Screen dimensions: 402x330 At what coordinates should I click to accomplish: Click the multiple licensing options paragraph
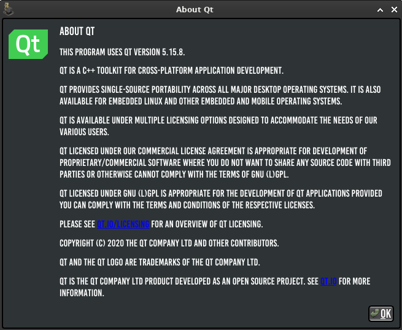coord(218,126)
